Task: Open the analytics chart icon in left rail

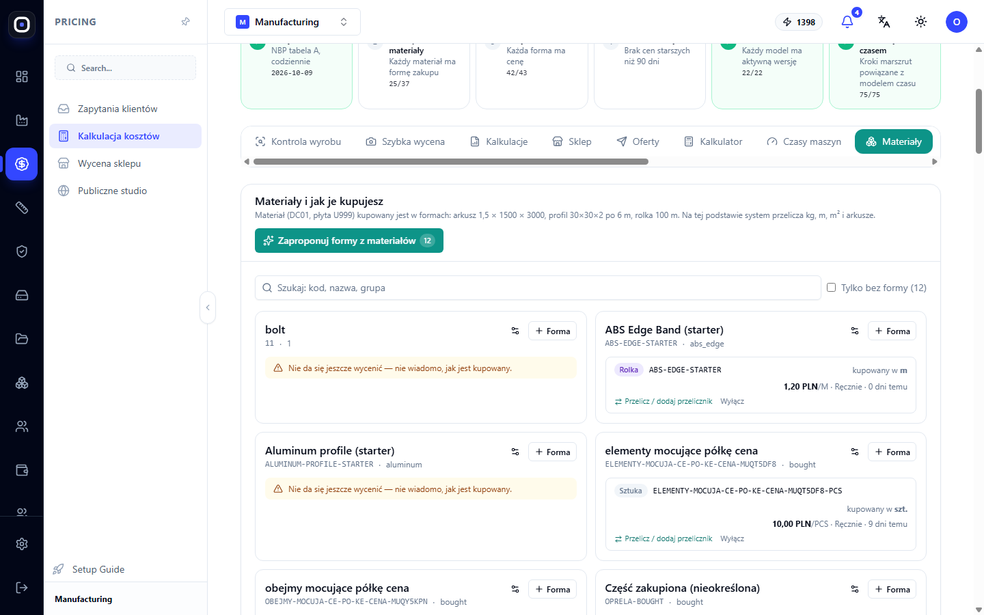Action: tap(22, 120)
